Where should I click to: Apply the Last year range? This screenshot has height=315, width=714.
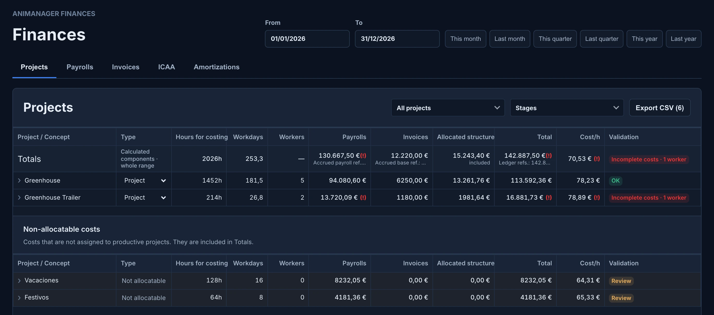click(683, 39)
